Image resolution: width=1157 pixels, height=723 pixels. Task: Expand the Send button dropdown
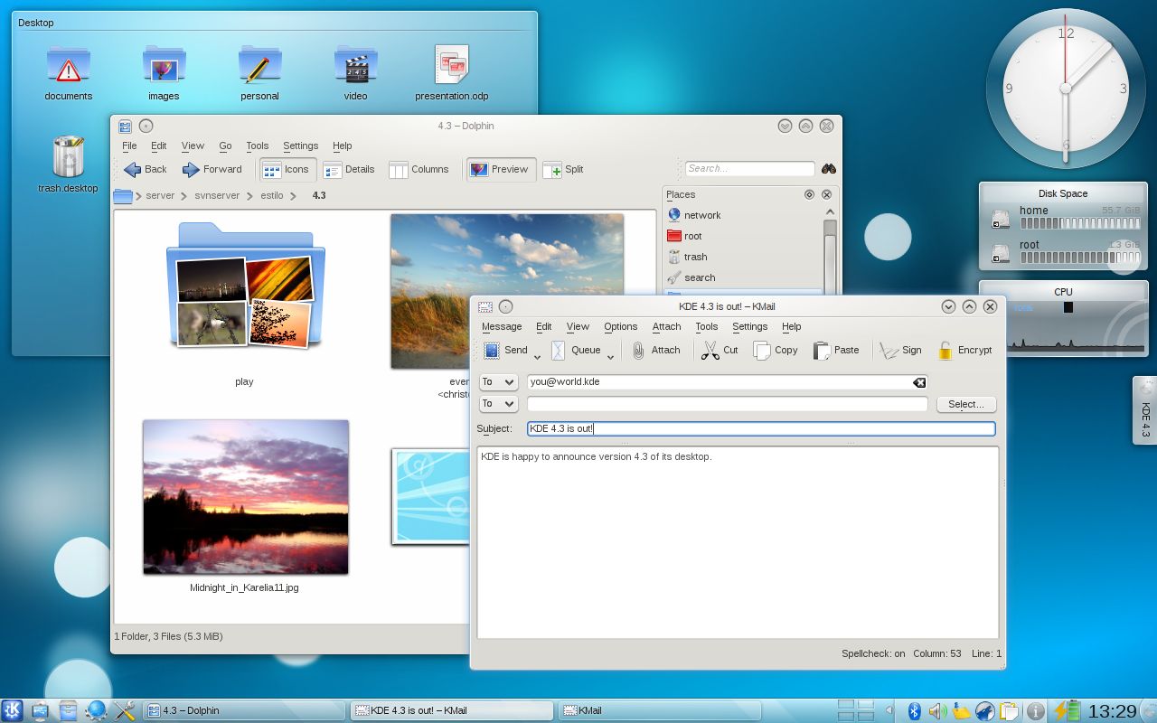pyautogui.click(x=538, y=355)
